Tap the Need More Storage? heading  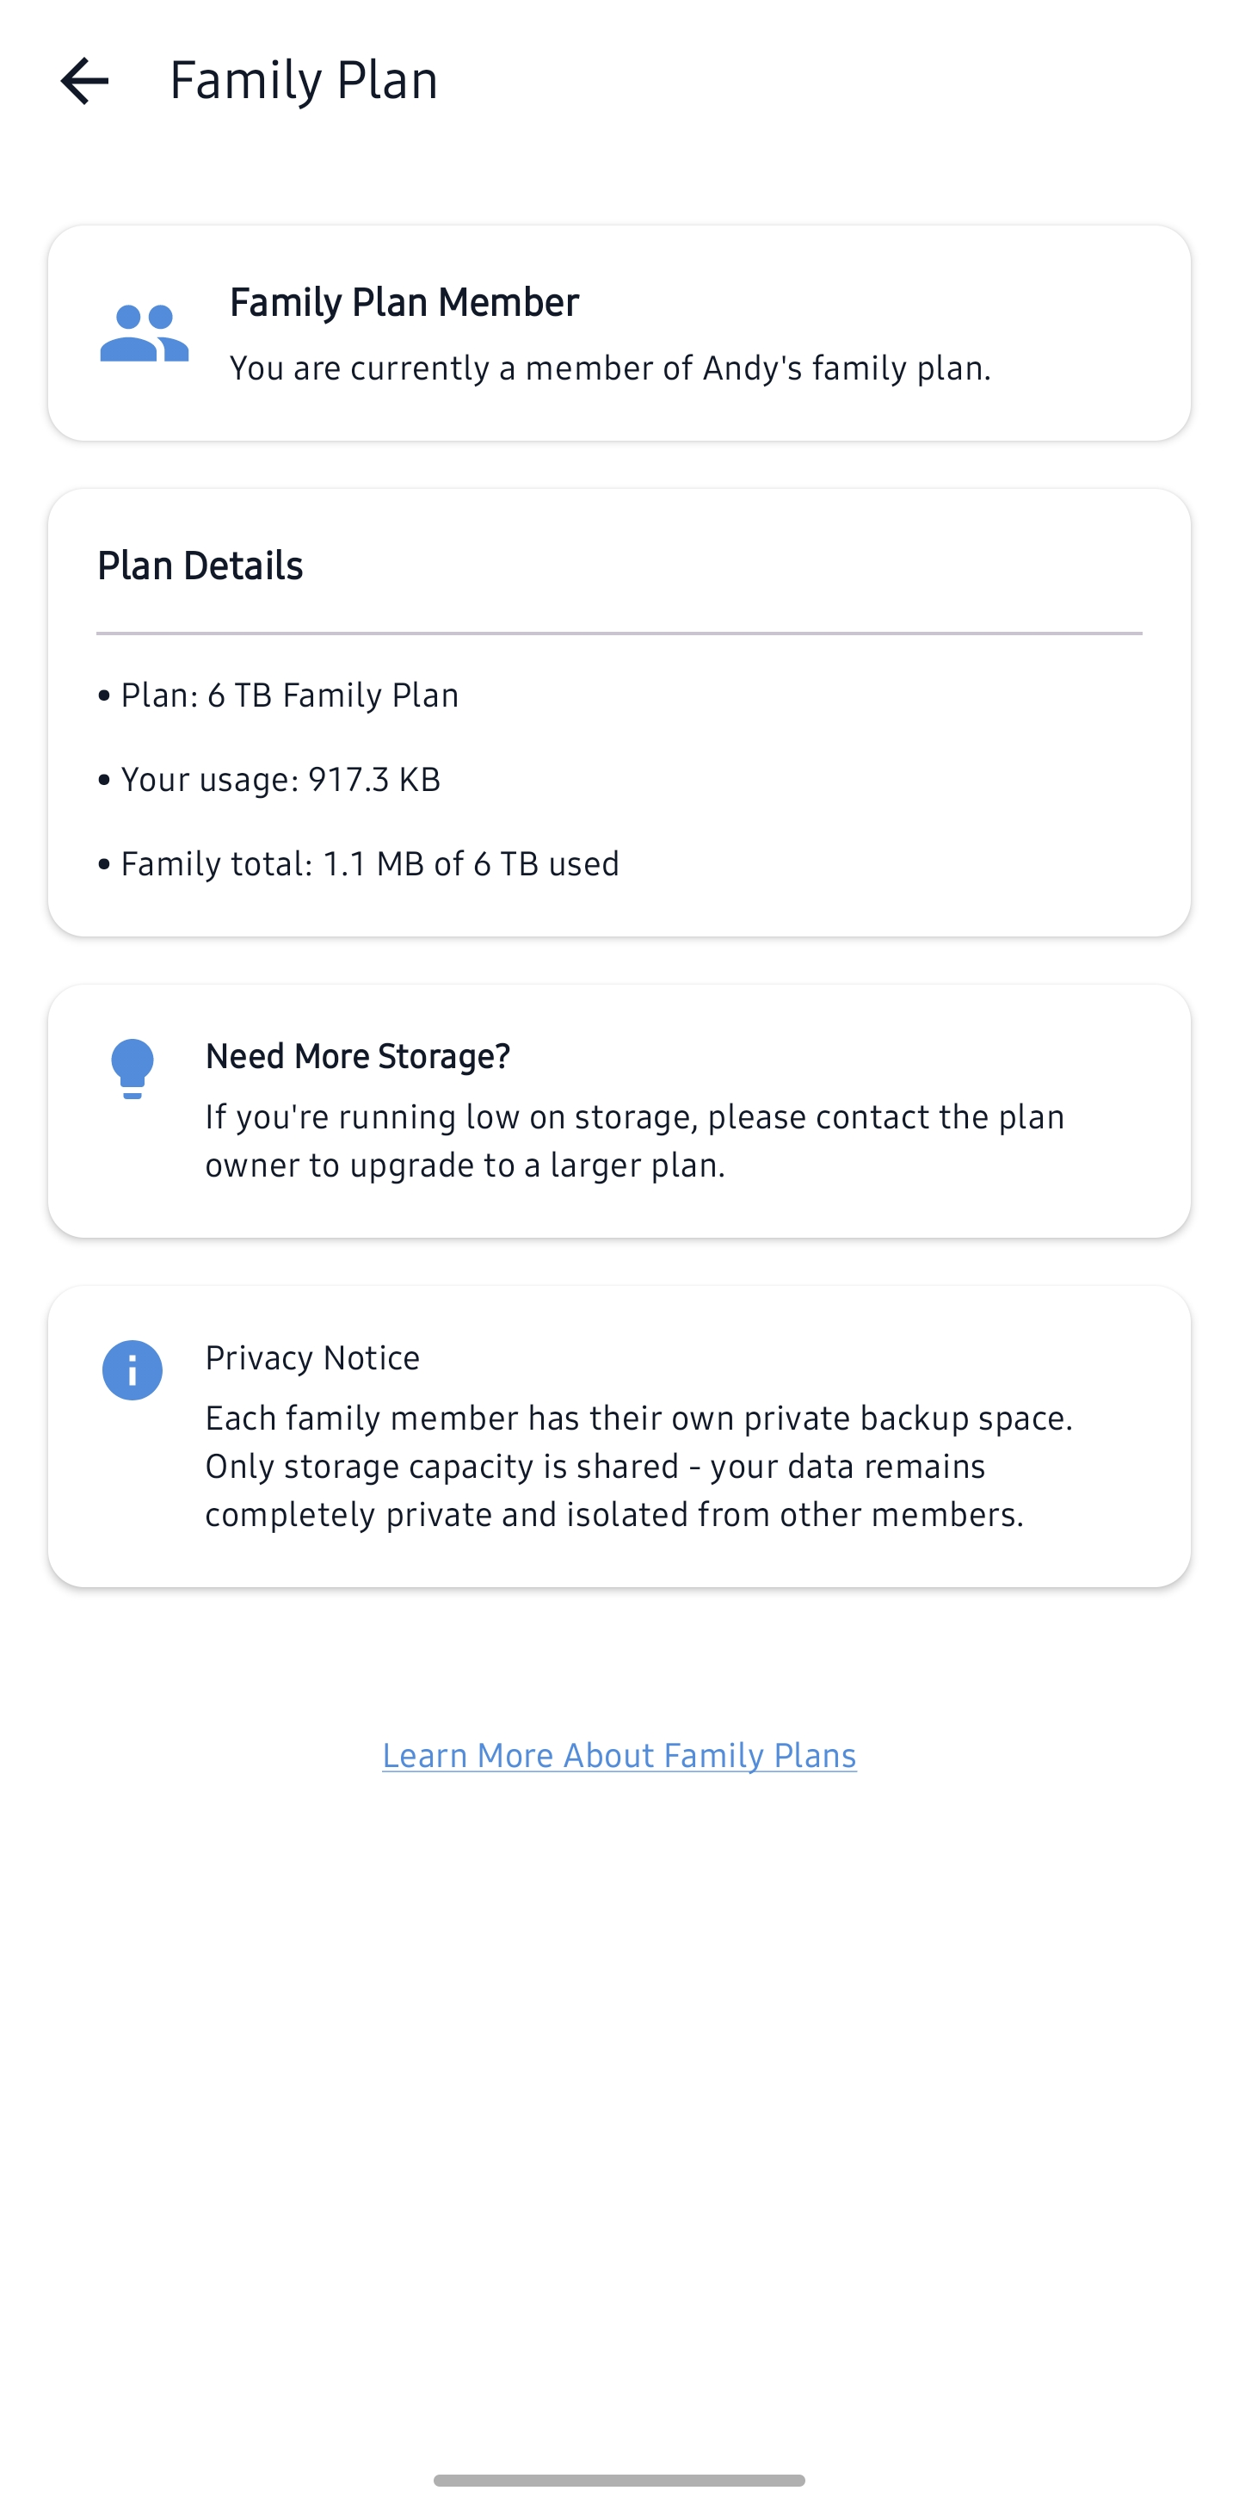pyautogui.click(x=357, y=1056)
